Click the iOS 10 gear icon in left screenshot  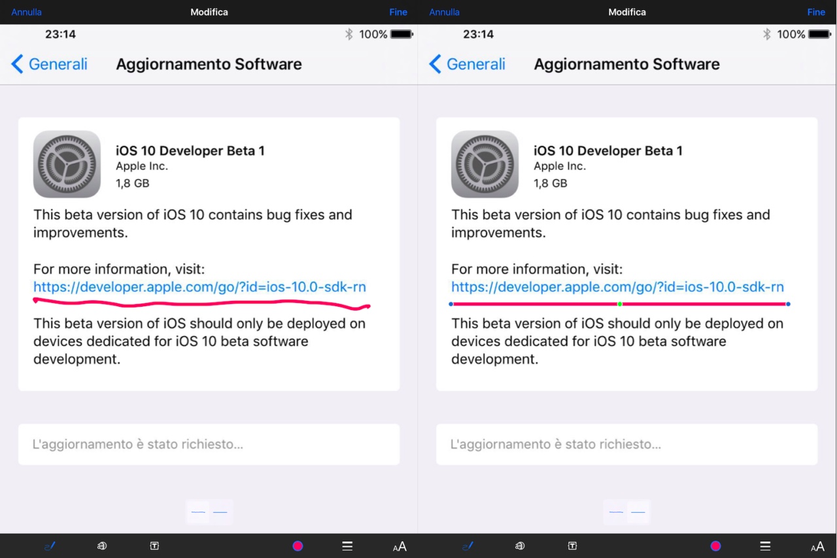[x=67, y=164]
